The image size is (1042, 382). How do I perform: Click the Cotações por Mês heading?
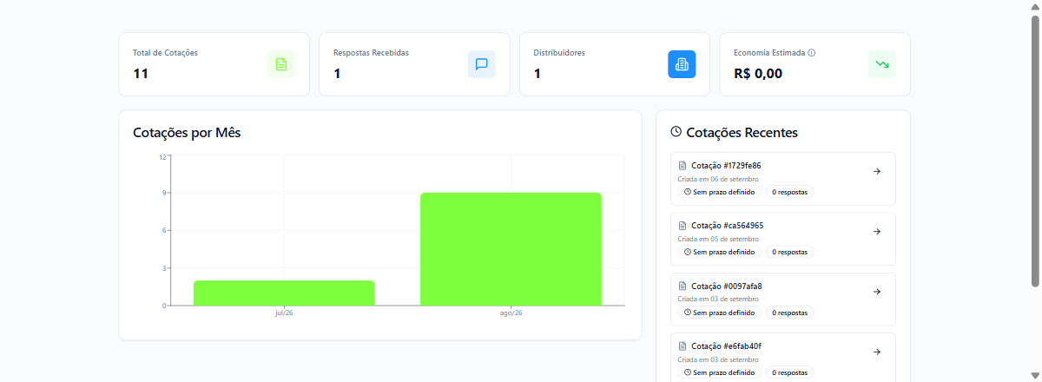tap(187, 133)
